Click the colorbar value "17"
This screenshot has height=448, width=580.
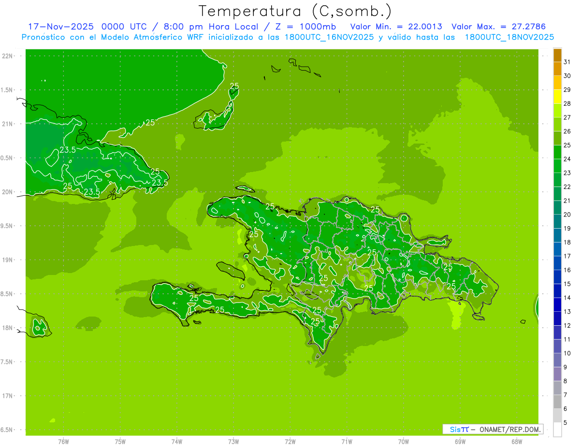pyautogui.click(x=567, y=256)
